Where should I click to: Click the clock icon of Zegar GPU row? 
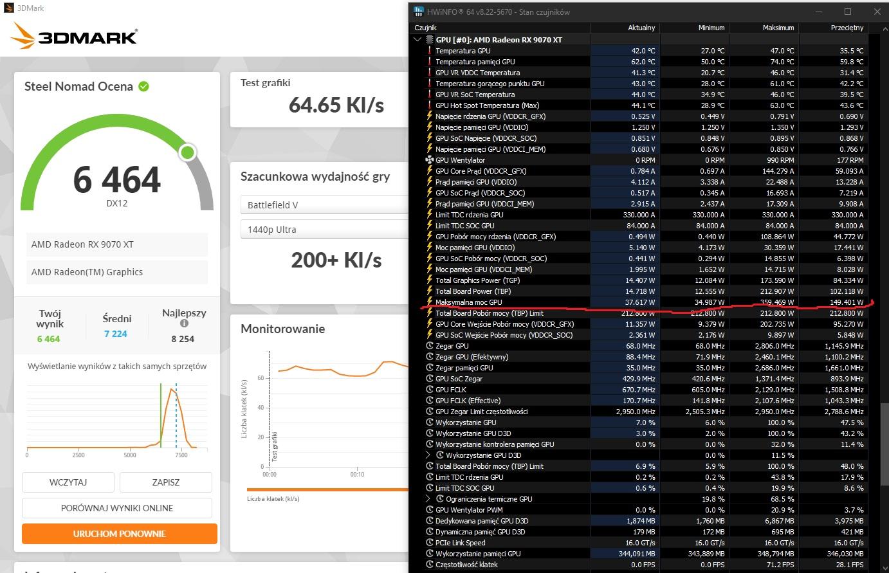(x=430, y=346)
